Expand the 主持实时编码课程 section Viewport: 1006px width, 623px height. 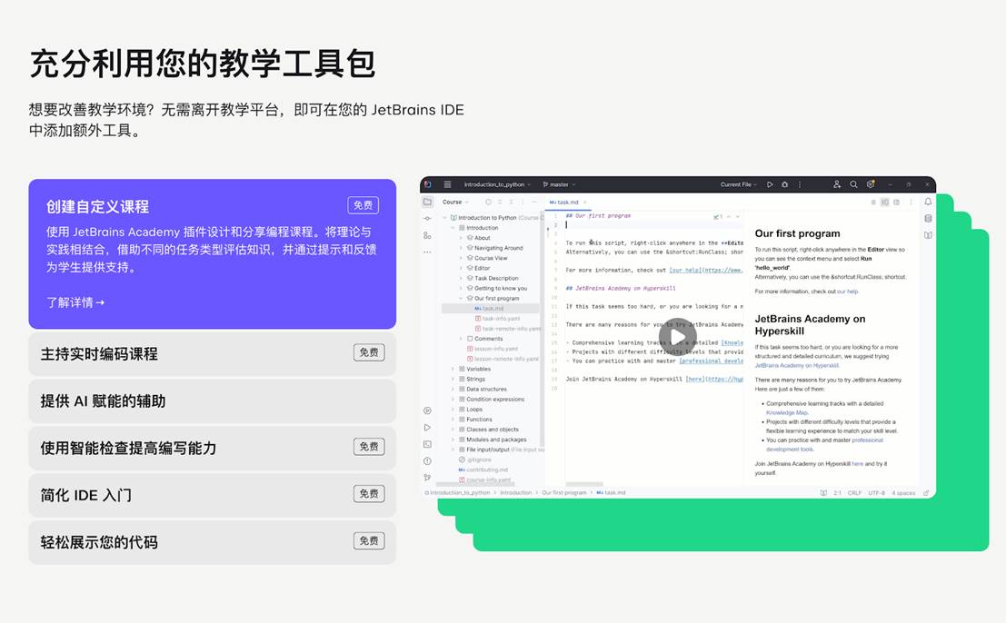tap(212, 353)
